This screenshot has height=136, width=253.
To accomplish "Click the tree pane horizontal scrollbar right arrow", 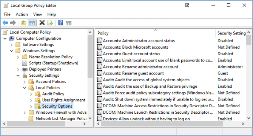I will pyautogui.click(x=84, y=124).
